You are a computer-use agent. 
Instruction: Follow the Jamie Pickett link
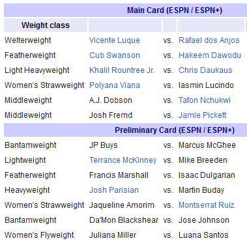(202, 115)
